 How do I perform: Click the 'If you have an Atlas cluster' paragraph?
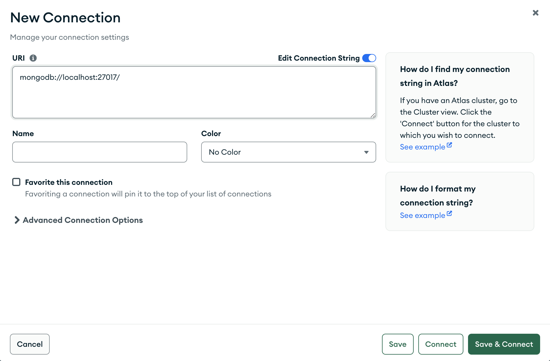coord(460,118)
